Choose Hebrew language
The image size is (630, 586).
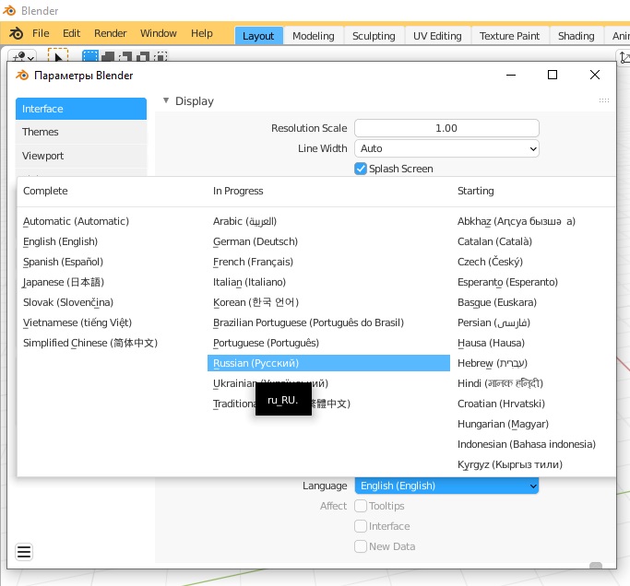coord(493,363)
